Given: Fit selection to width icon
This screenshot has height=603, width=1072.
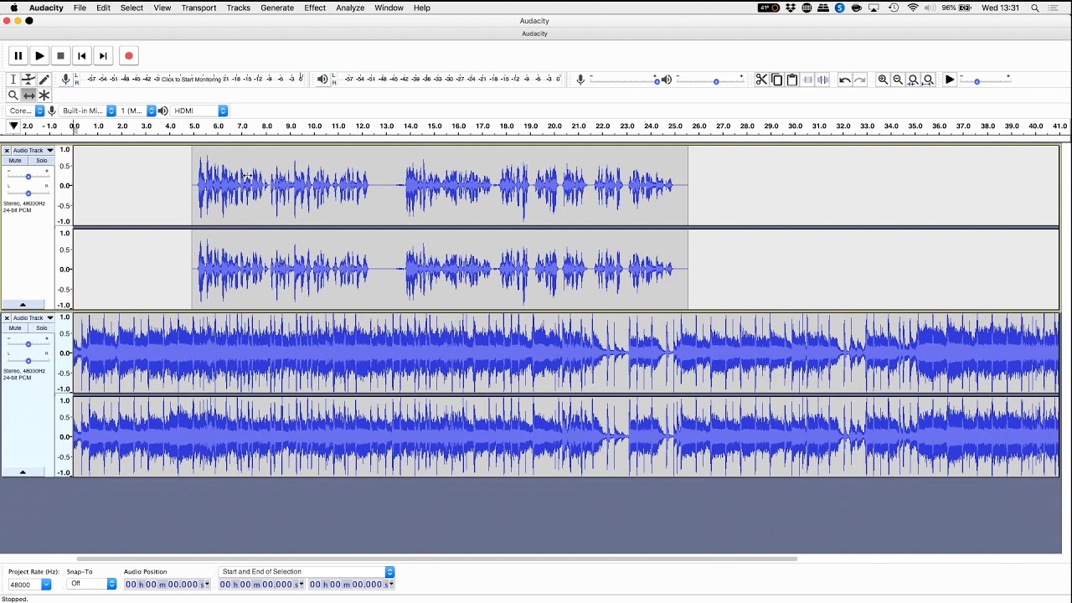Looking at the screenshot, I should click(x=913, y=80).
